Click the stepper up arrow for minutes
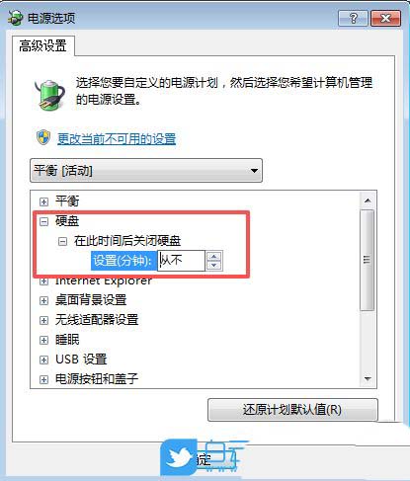 pos(214,257)
